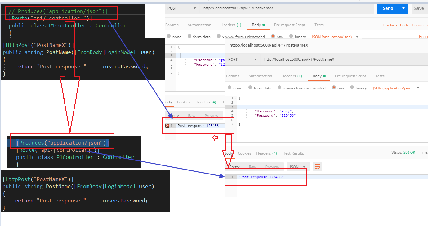Screen dimensions: 428x226
Task: Open the Tests tab of the request
Action: pyautogui.click(x=319, y=25)
